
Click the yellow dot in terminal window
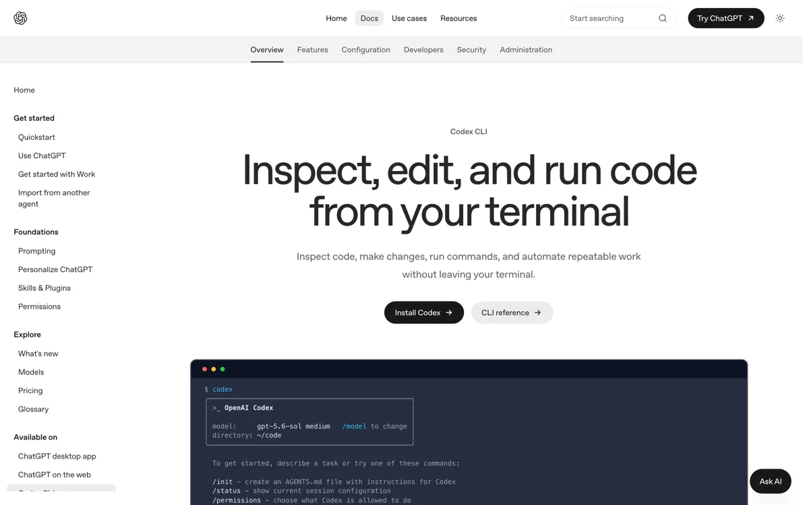pyautogui.click(x=214, y=369)
